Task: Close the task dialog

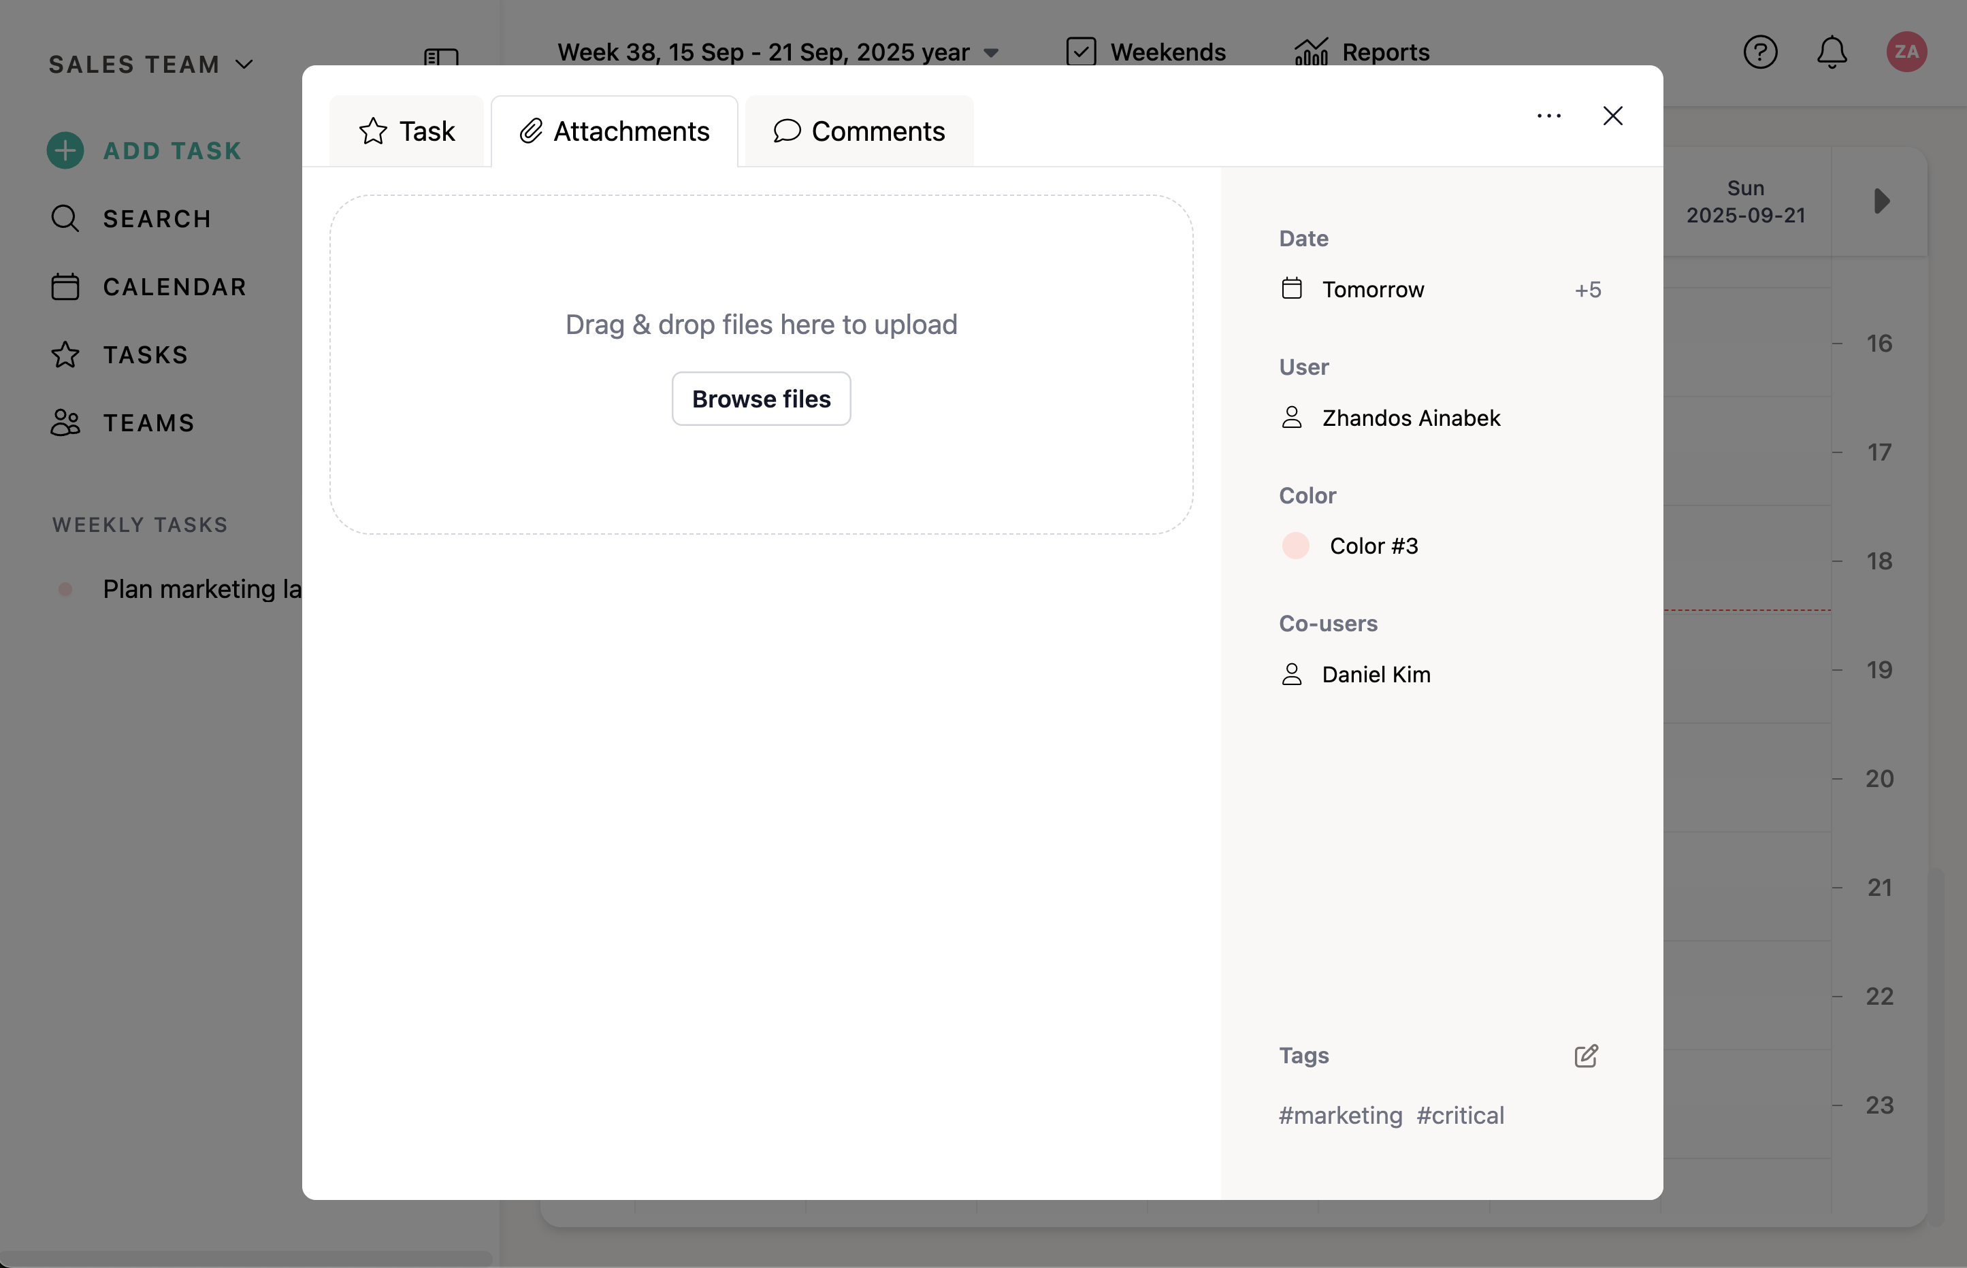Action: (x=1612, y=116)
